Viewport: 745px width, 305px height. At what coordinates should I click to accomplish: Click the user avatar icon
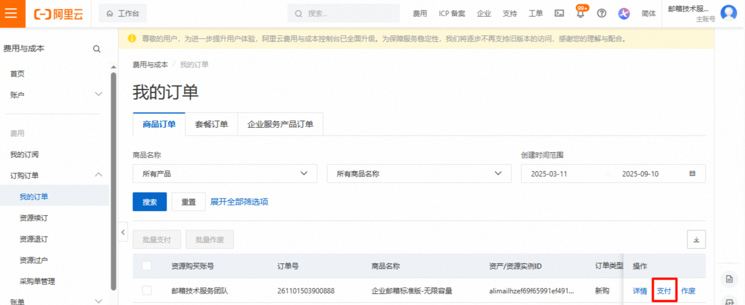729,14
